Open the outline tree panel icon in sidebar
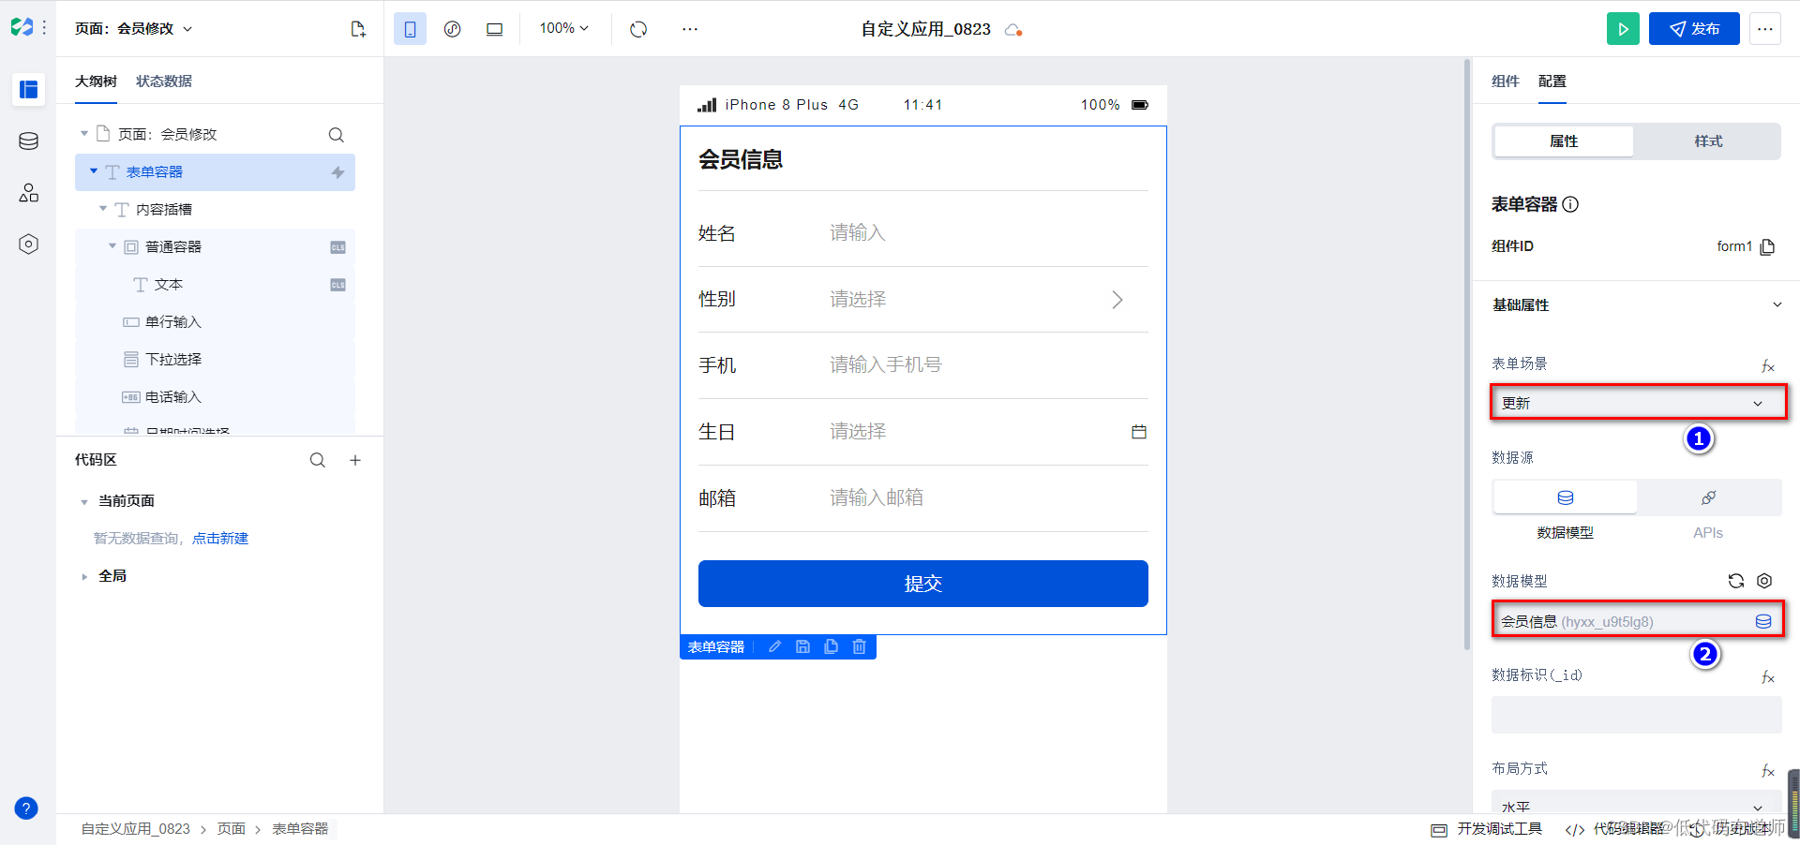 29,90
